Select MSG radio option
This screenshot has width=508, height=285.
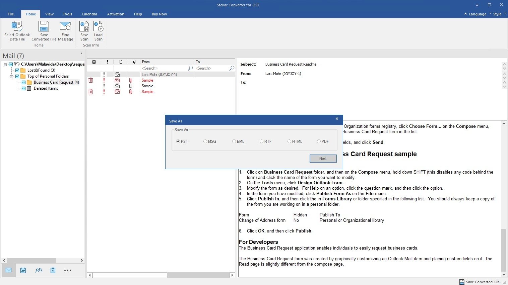(205, 141)
